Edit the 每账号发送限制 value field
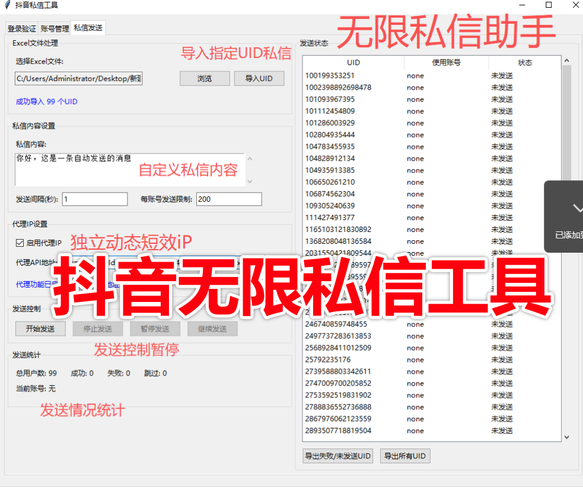The height and width of the screenshot is (487, 583). [228, 199]
